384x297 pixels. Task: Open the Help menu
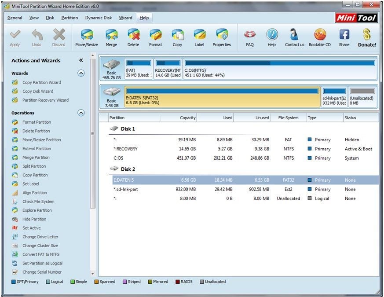(144, 18)
